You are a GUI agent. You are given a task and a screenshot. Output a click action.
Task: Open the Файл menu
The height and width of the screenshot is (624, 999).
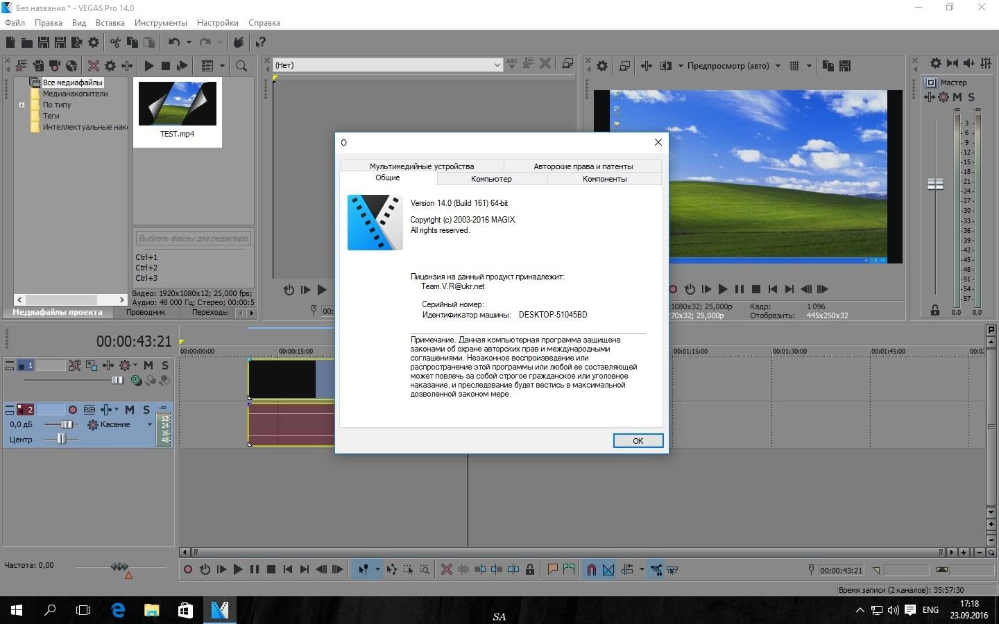point(15,23)
